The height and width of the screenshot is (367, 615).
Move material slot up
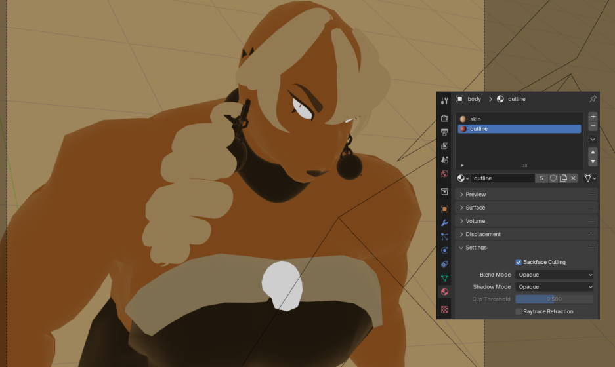593,152
